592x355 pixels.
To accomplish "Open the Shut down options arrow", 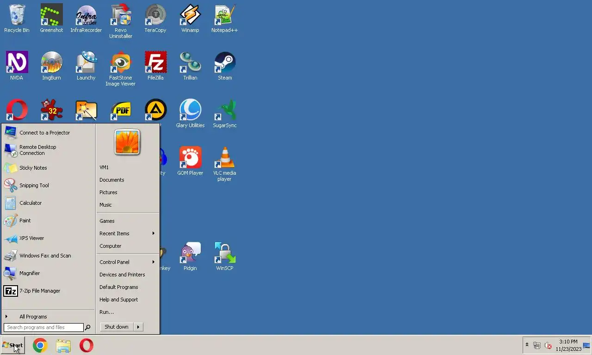I will (x=138, y=327).
